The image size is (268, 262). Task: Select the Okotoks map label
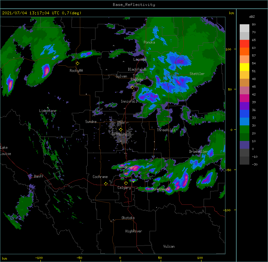[128, 218]
